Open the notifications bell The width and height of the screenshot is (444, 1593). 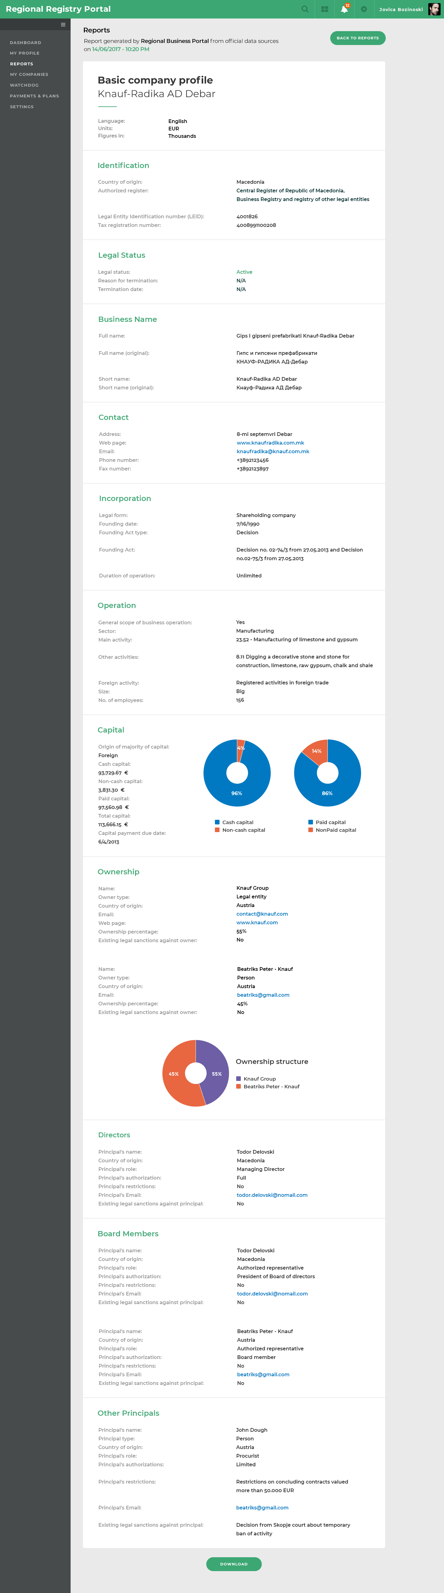tap(344, 9)
